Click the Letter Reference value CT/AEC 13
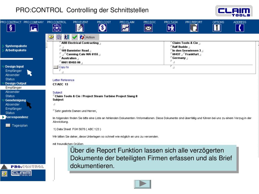 (x=60, y=84)
